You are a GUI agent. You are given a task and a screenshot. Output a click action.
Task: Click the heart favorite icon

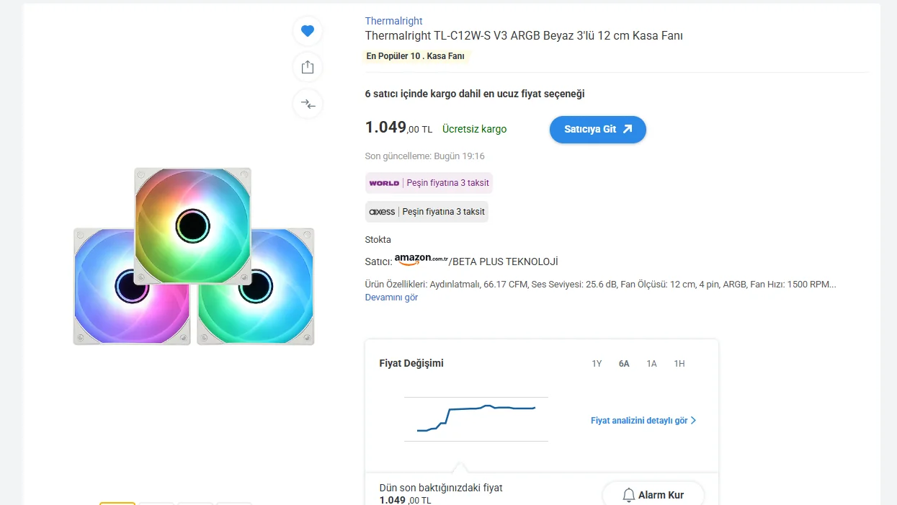pyautogui.click(x=308, y=31)
